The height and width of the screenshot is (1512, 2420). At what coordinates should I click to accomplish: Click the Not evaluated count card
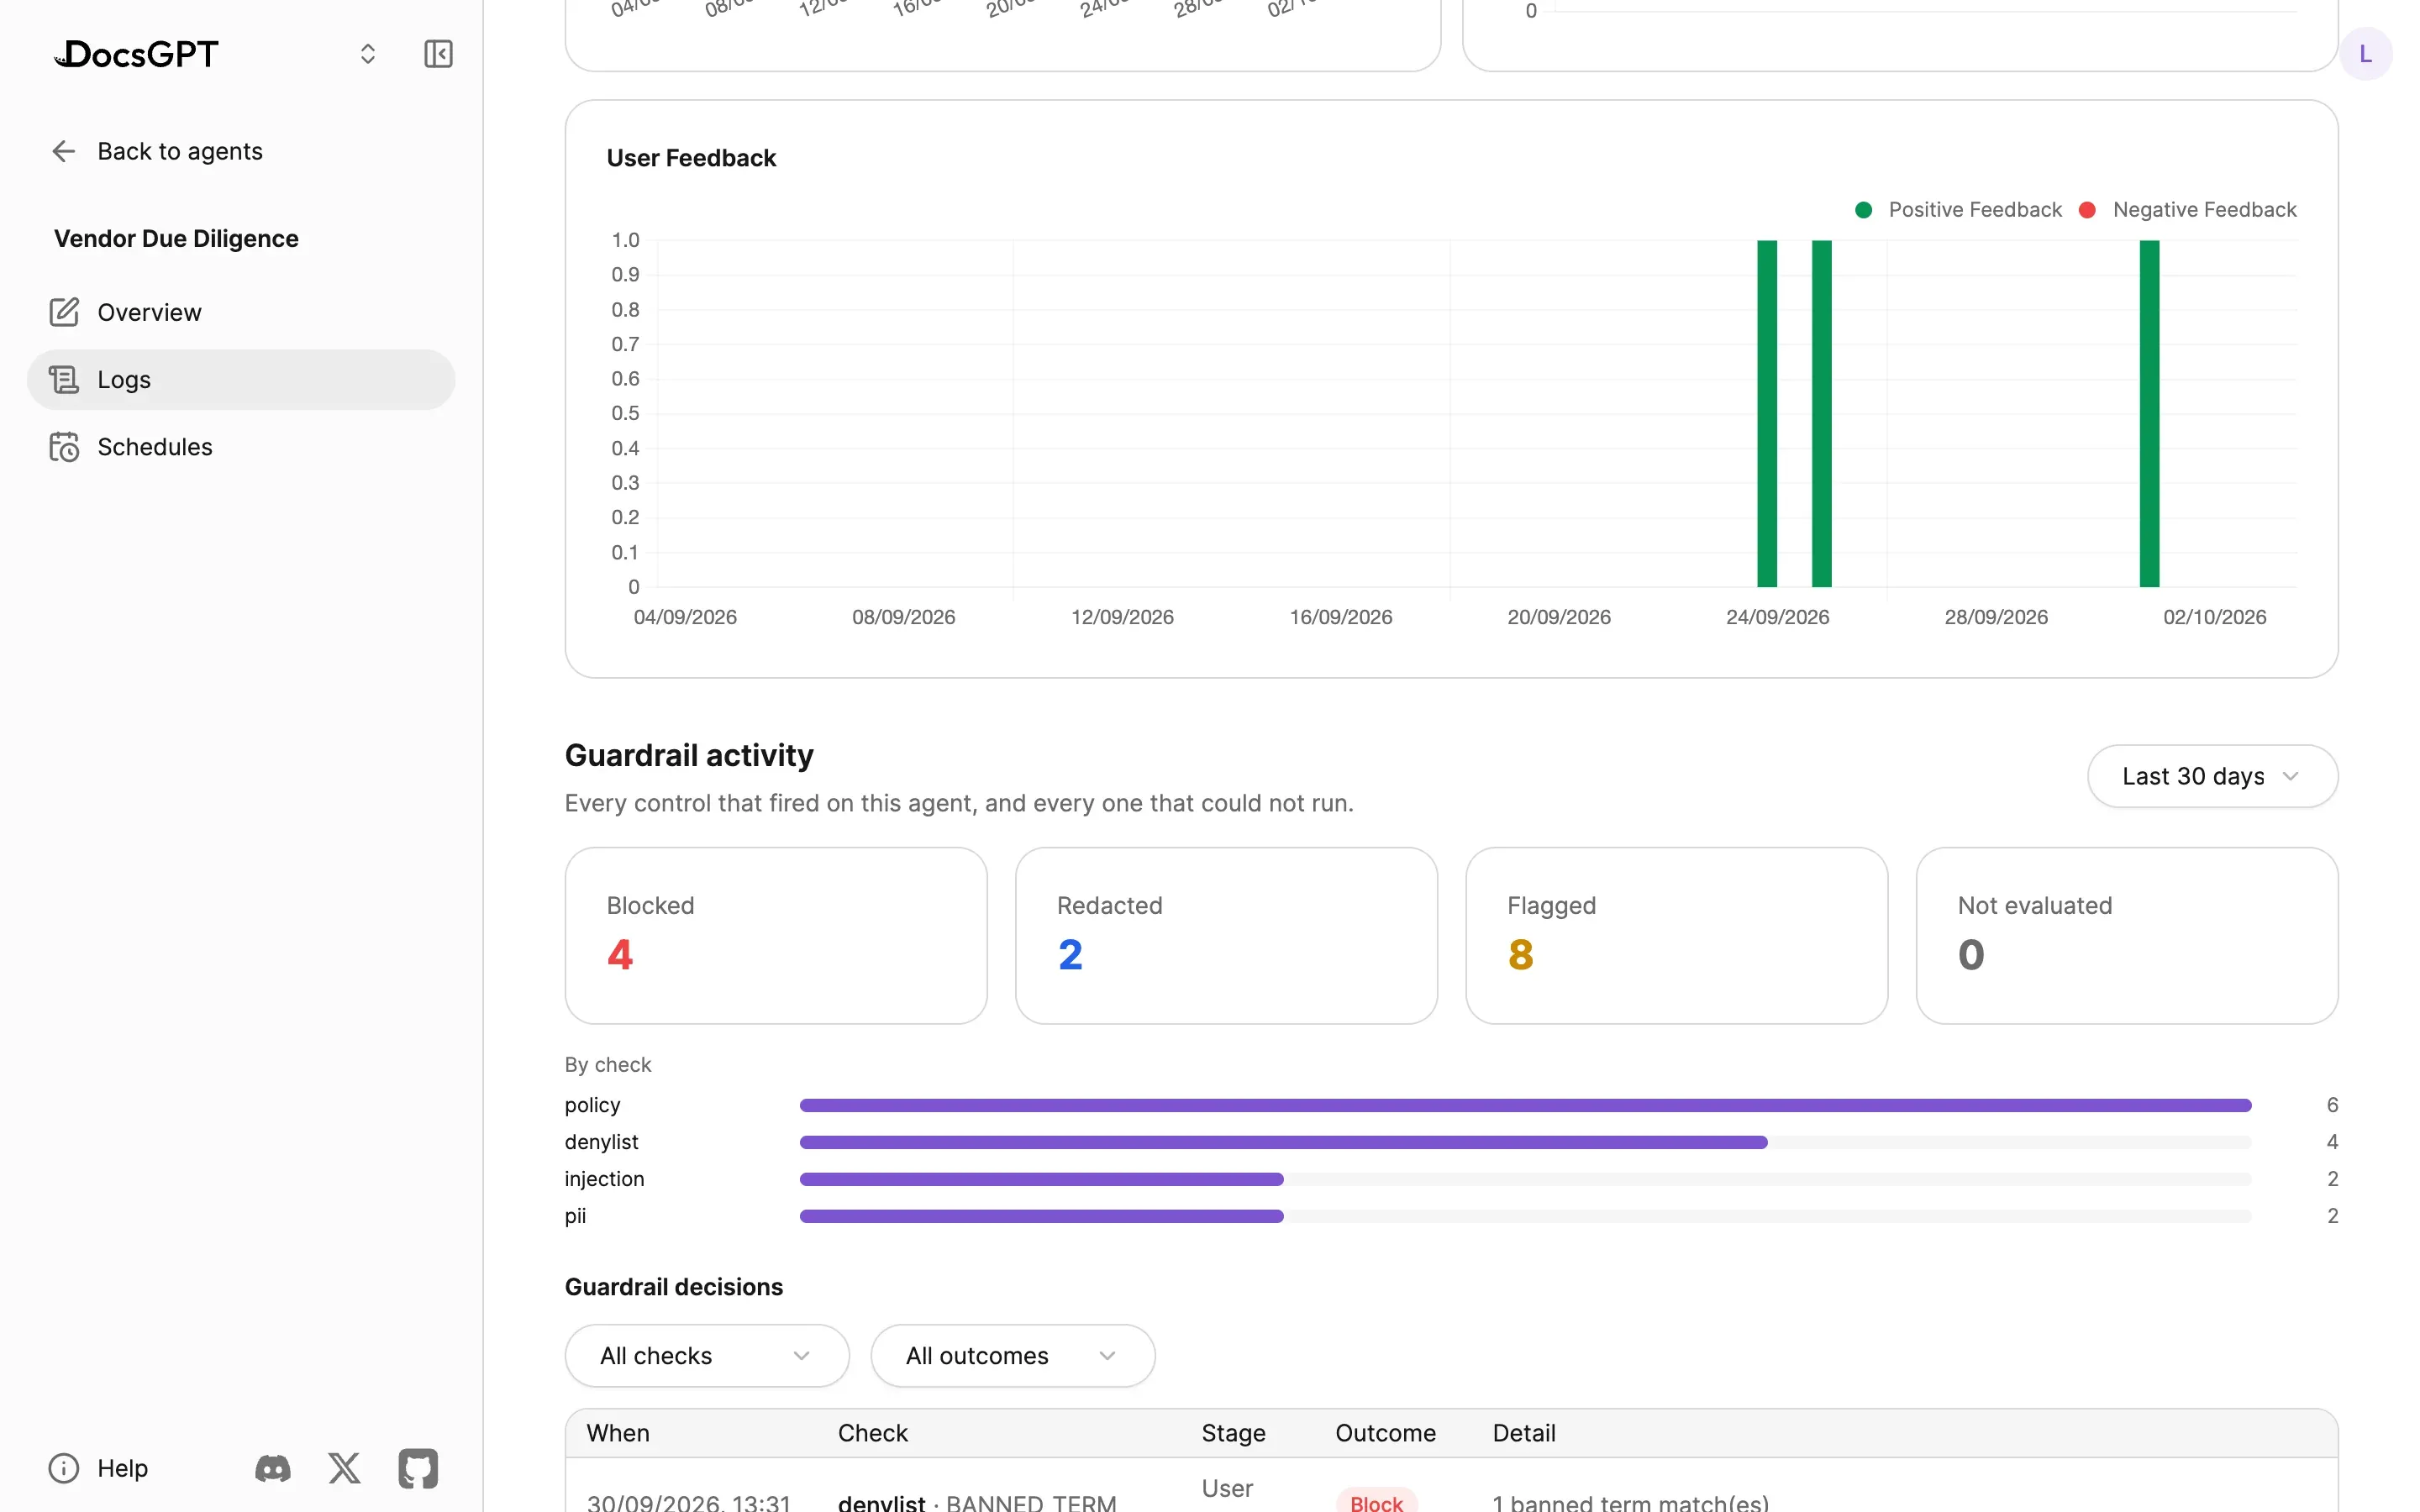pos(2127,935)
